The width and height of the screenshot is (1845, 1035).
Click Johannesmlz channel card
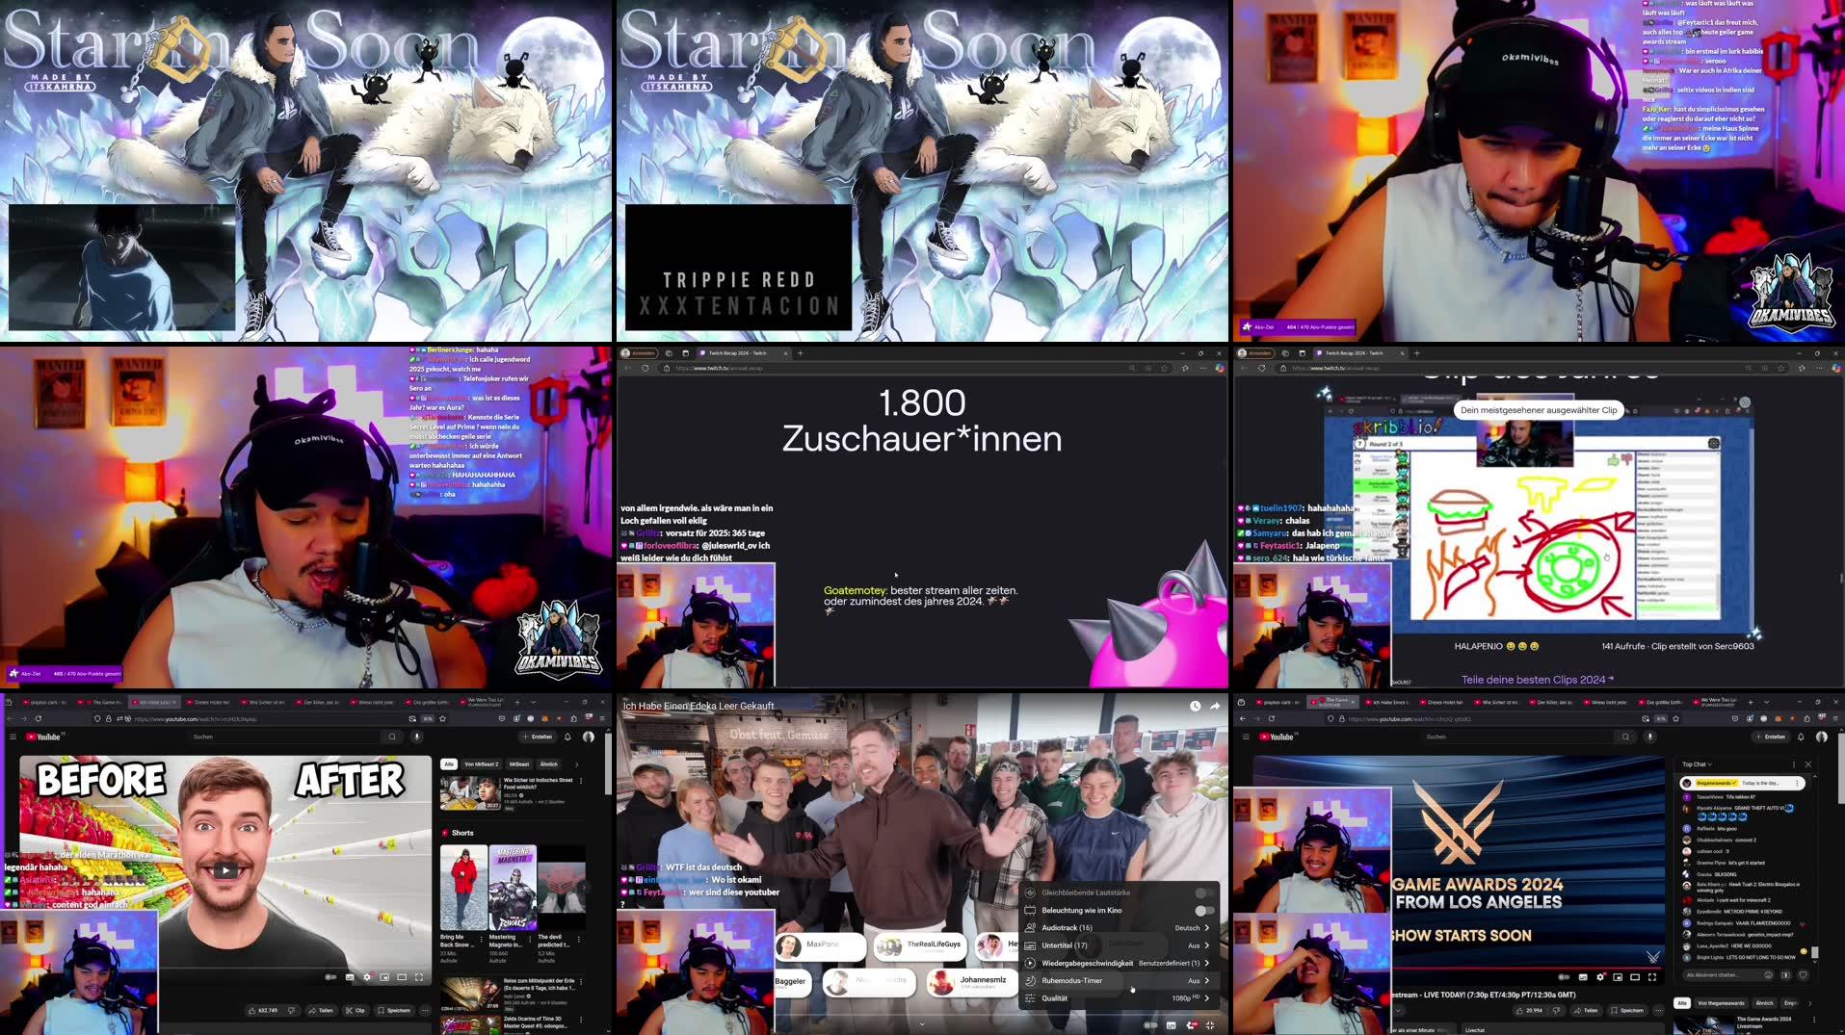pyautogui.click(x=972, y=982)
